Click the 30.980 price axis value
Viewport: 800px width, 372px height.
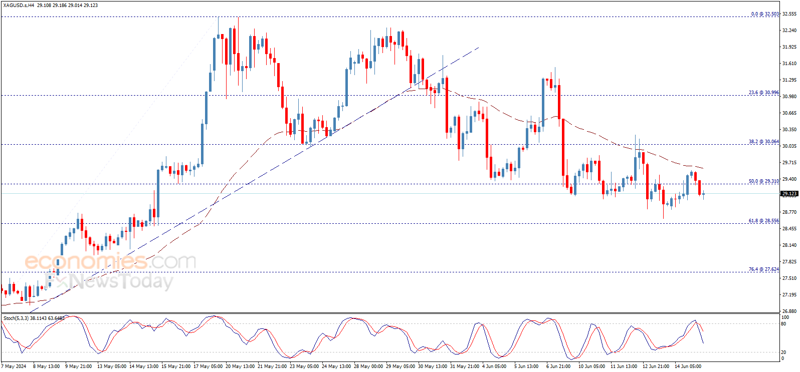pyautogui.click(x=789, y=97)
